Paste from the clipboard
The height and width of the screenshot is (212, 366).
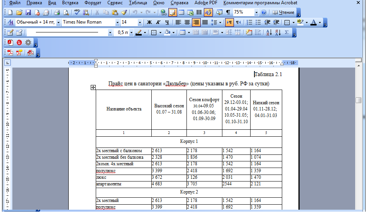115,12
